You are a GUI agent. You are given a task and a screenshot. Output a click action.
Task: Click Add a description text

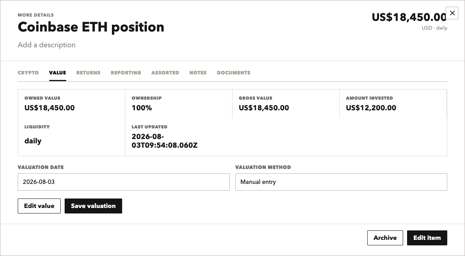tap(46, 45)
